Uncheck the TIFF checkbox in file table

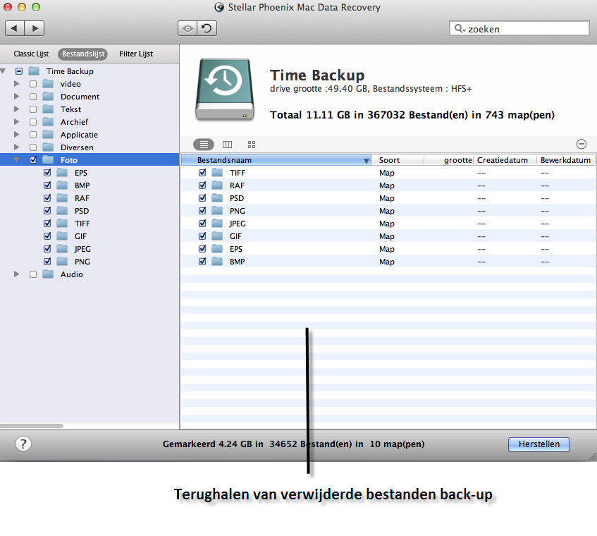coord(202,173)
